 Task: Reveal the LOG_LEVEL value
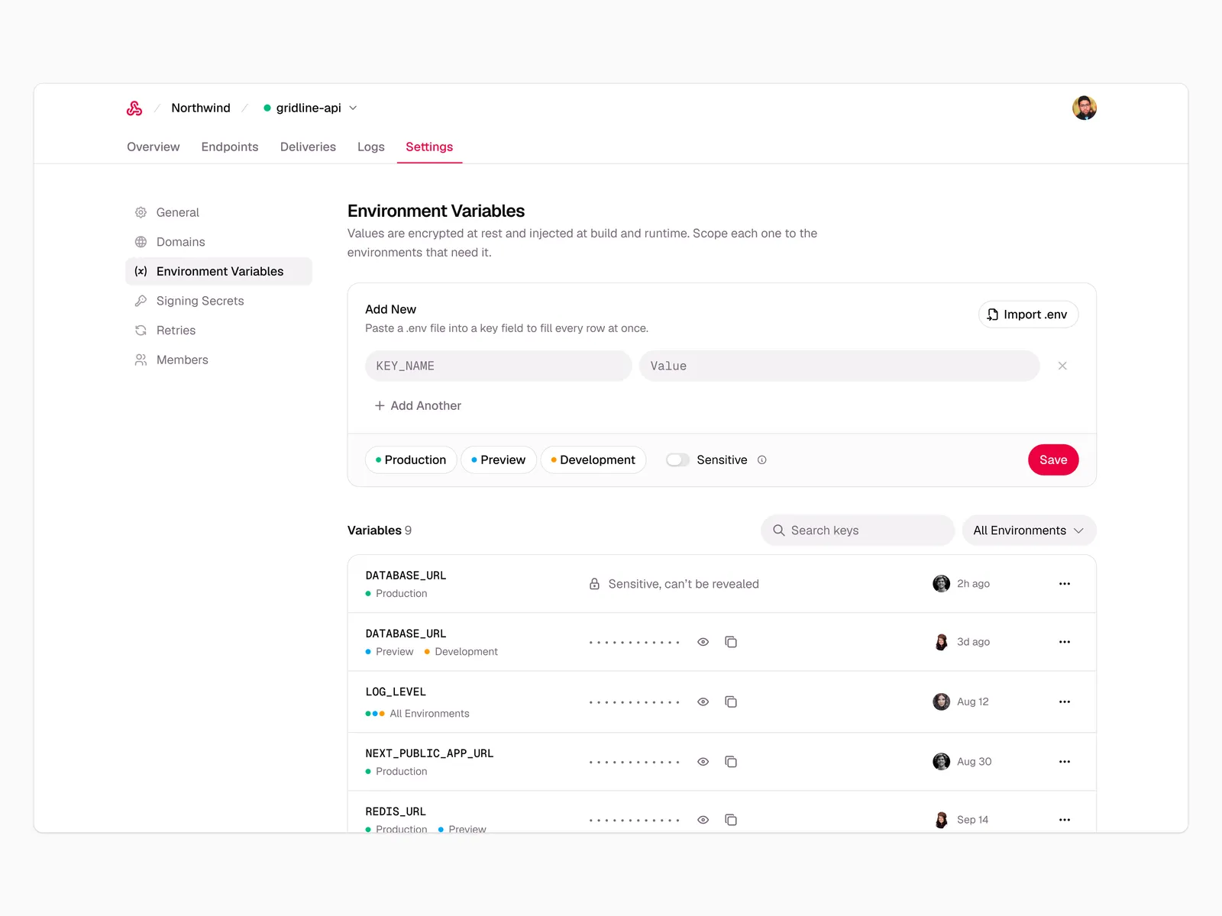point(703,702)
